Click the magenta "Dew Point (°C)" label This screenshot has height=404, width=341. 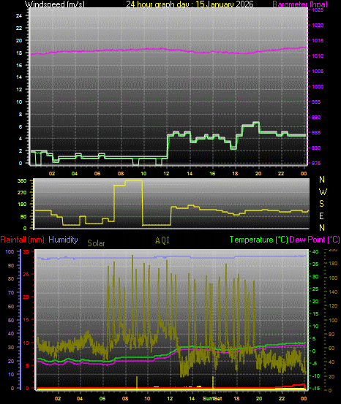click(x=315, y=240)
